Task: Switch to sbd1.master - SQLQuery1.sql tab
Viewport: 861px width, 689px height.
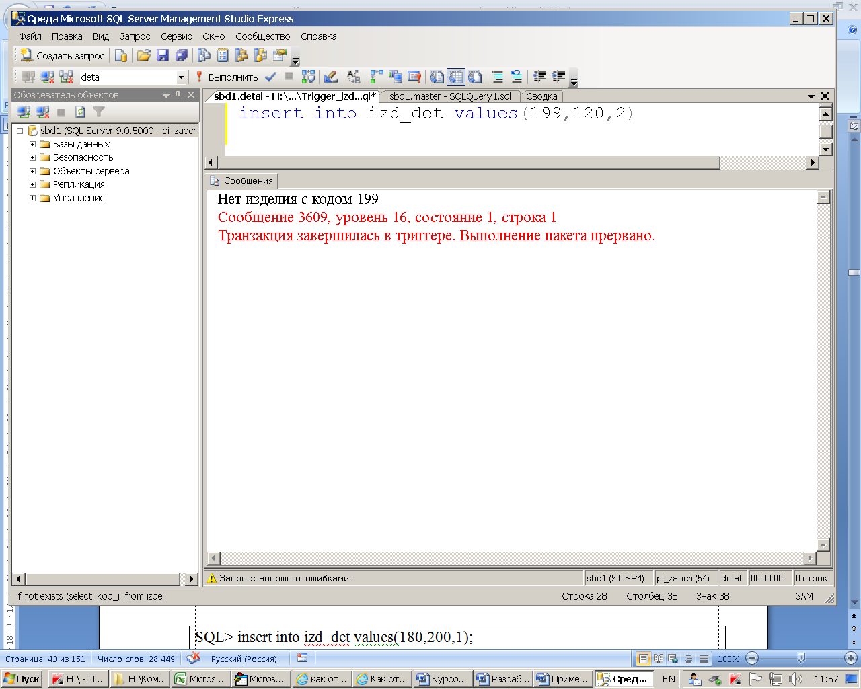Action: (450, 96)
